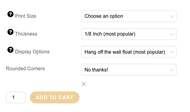
Task: Focus the quantity input field
Action: (16, 97)
